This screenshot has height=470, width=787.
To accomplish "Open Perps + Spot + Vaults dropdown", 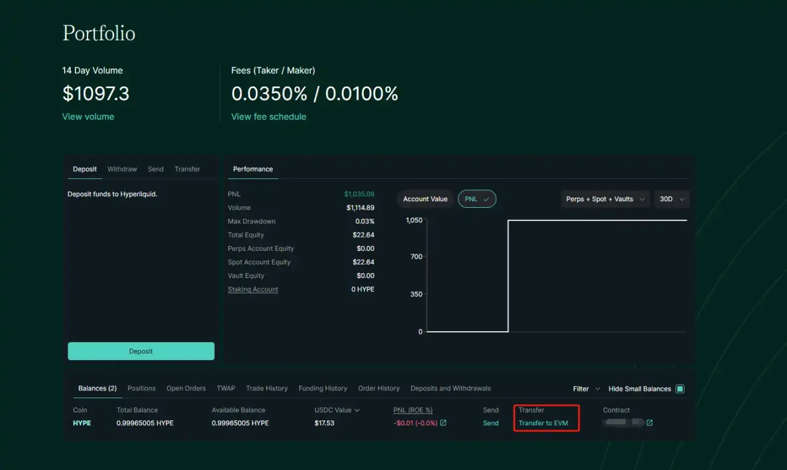I will click(605, 199).
